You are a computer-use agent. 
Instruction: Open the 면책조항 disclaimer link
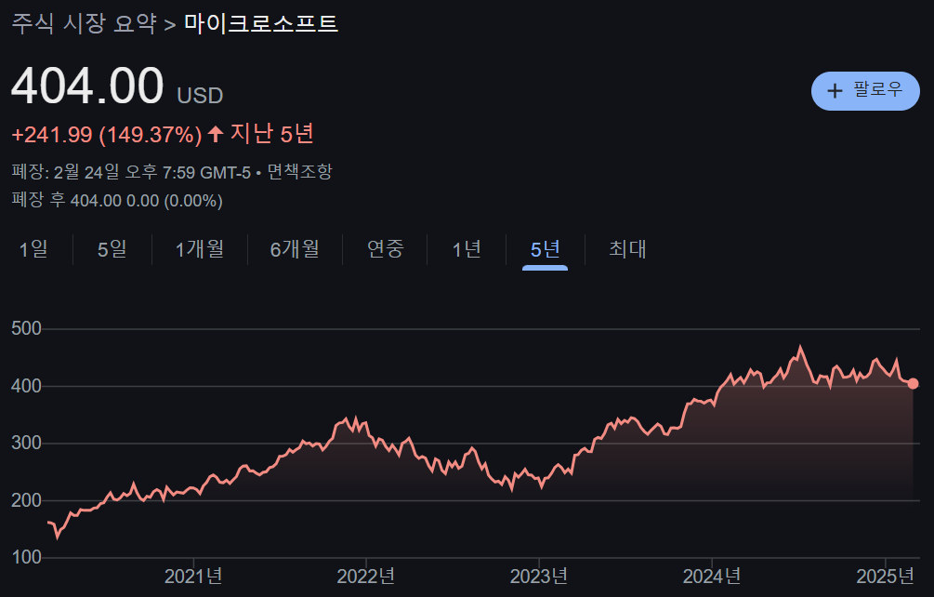pos(299,172)
